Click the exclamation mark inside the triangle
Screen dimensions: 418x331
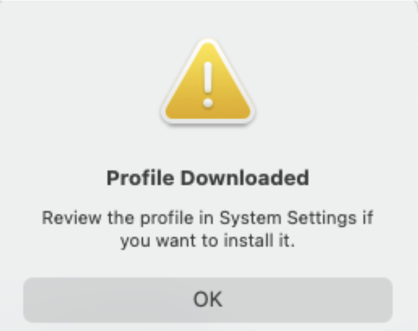pyautogui.click(x=208, y=85)
